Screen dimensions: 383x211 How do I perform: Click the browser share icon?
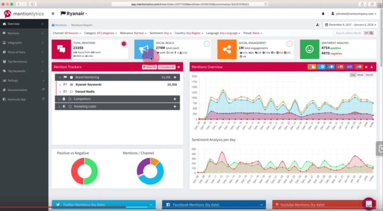pos(362,4)
